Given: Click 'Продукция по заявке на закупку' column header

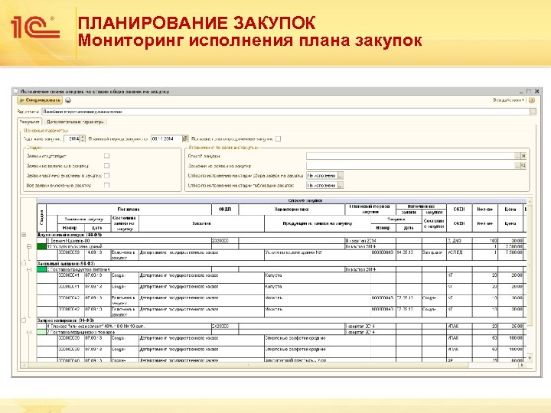Looking at the screenshot, I should 318,223.
